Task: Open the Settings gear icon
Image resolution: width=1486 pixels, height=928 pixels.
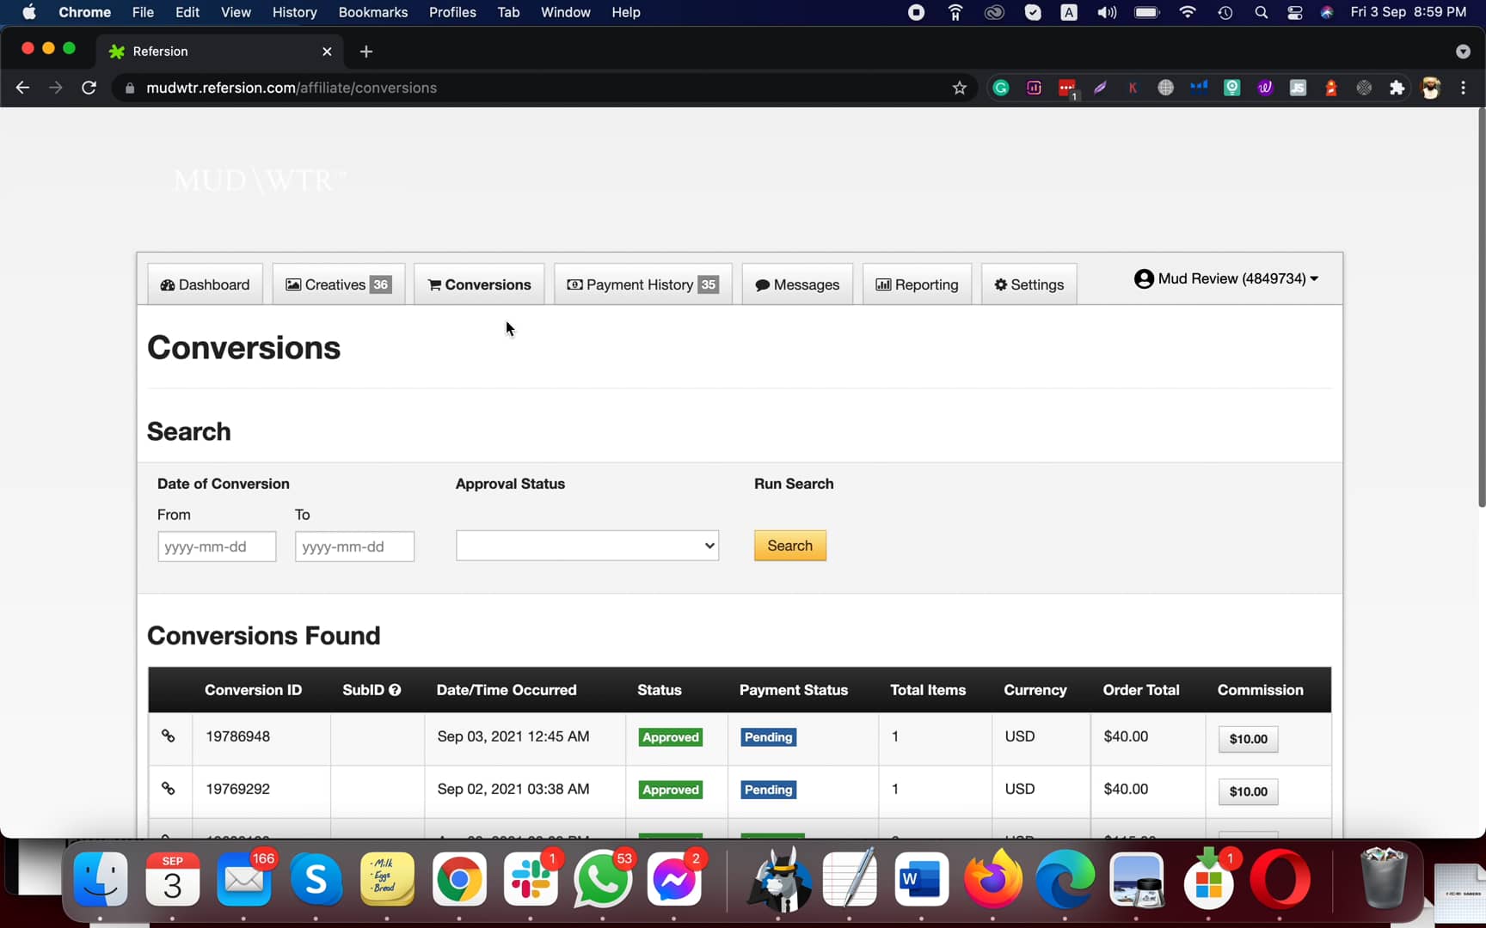Action: (x=1000, y=284)
